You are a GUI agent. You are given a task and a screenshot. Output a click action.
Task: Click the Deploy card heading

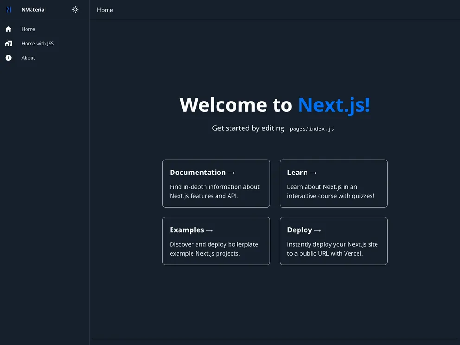pyautogui.click(x=300, y=230)
